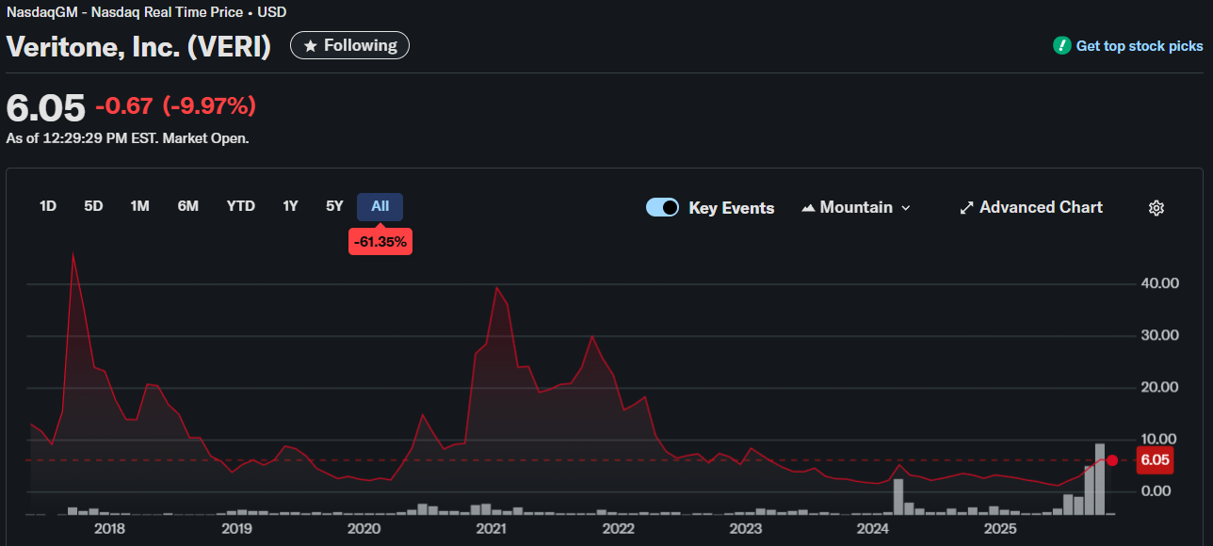This screenshot has width=1213, height=546.
Task: Click the tallest volume bar in late 2025
Action: pos(1100,479)
